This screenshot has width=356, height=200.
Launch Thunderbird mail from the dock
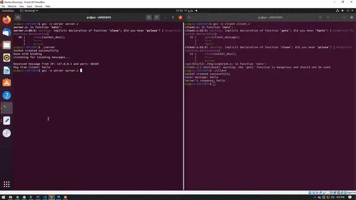pyautogui.click(x=7, y=32)
